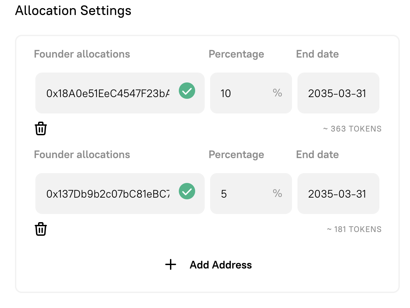Delete the second founder allocation row

(41, 229)
